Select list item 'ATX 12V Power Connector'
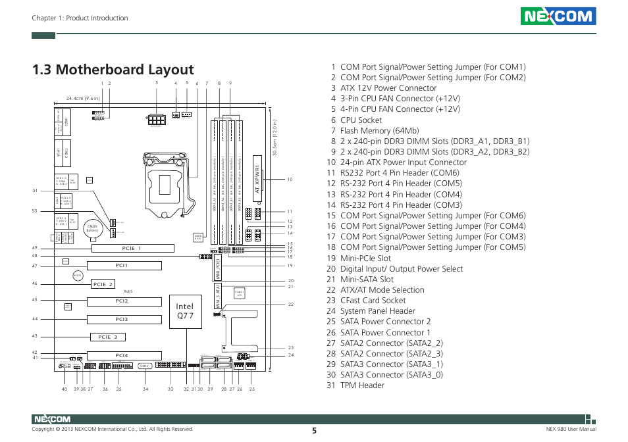 tap(388, 88)
